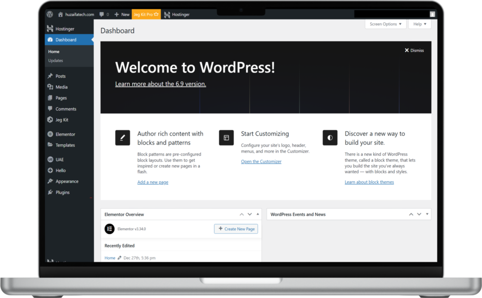This screenshot has height=298, width=482.
Task: Move Elementor Overview widget down
Action: click(249, 214)
